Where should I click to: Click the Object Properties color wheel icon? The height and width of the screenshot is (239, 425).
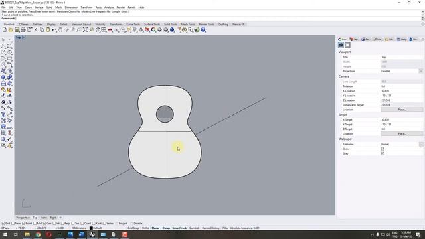tap(153, 29)
